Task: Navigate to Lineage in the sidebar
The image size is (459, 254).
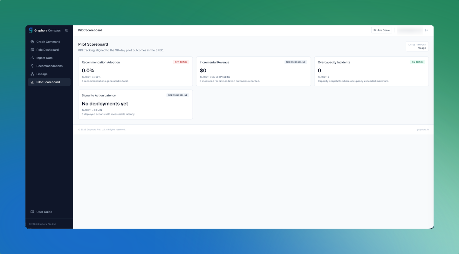Action: (x=49, y=74)
